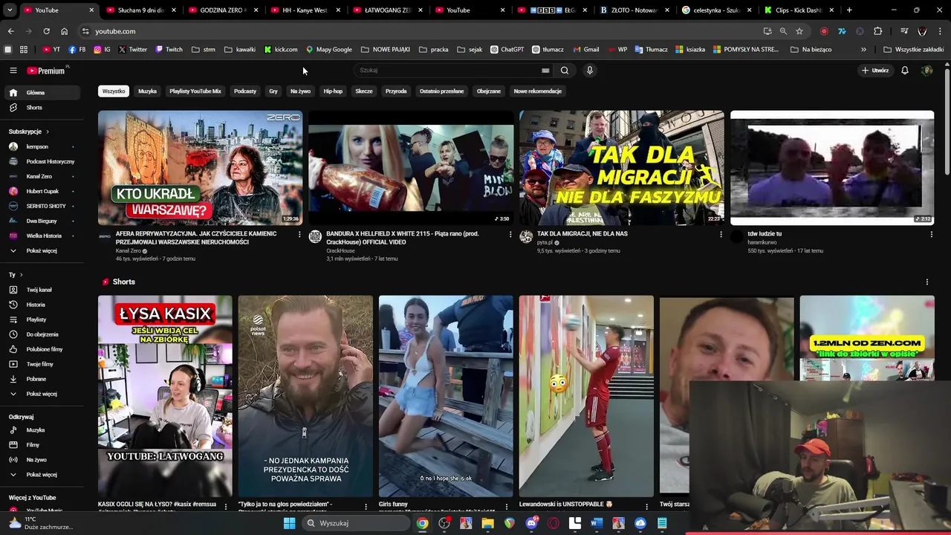Viewport: 951px width, 535px height.
Task: Open Historia in the sidebar
Action: click(41, 305)
